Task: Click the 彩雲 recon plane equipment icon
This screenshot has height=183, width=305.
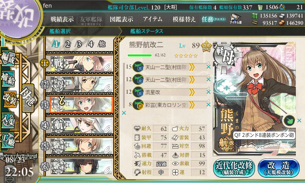Action: pos(138,105)
